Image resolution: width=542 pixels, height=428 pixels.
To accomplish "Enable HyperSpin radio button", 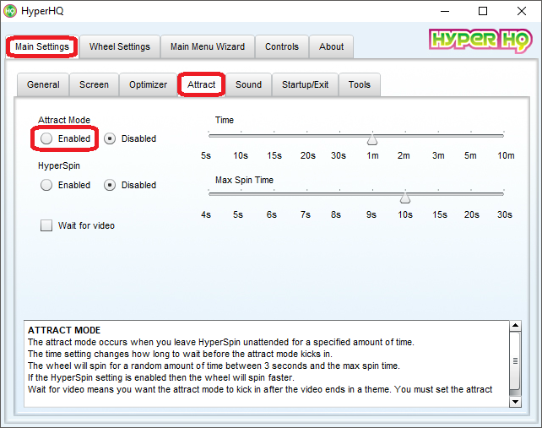I will click(x=46, y=186).
